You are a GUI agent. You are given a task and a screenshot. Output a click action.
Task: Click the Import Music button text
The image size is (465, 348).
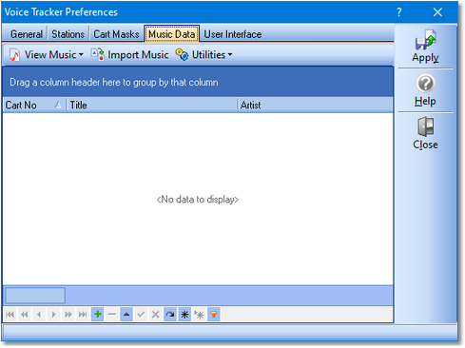138,55
